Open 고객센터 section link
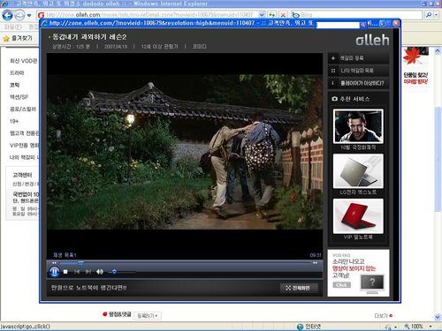The height and width of the screenshot is (331, 442). click(x=22, y=175)
